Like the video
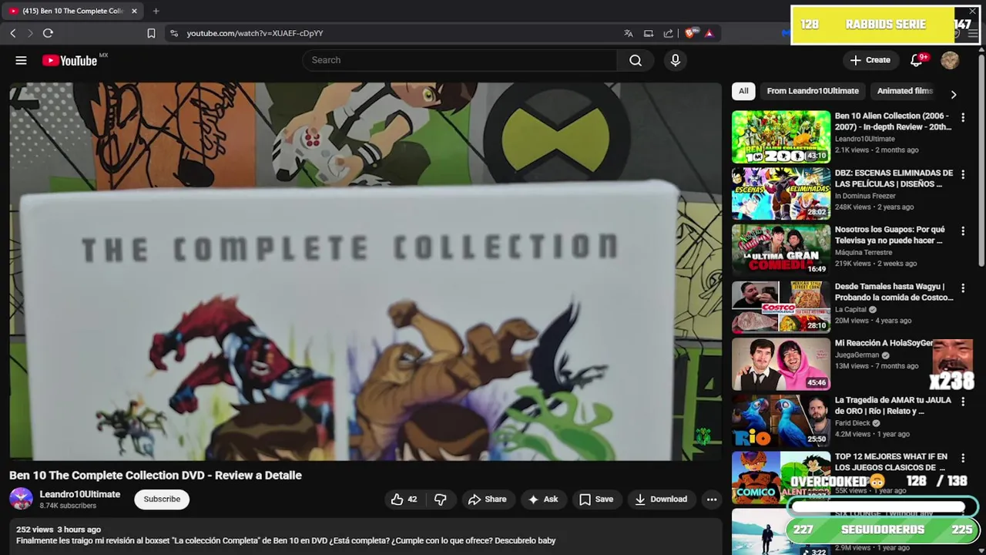Screen dimensions: 986x555 404,499
